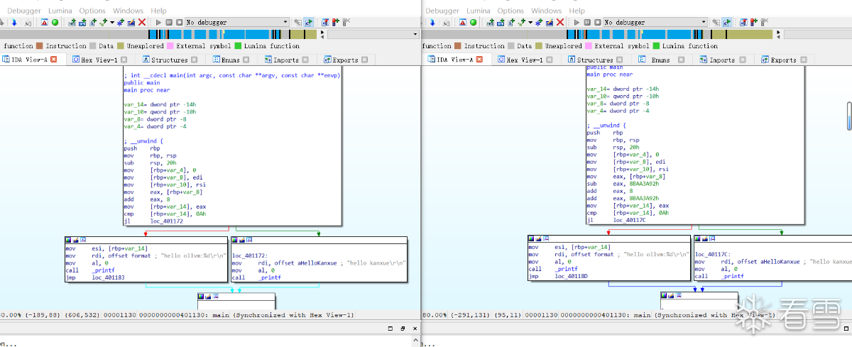Click Lumina function green swatch in right legend
The width and height of the screenshot is (852, 347).
(x=657, y=46)
